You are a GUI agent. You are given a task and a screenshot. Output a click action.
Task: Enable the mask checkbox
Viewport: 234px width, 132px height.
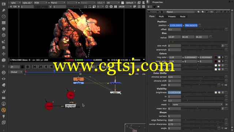click(169, 104)
